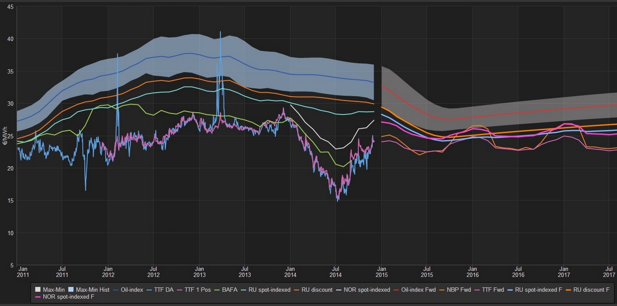Click the white Max-Min color swatch
This screenshot has height=306, width=617.
38,289
